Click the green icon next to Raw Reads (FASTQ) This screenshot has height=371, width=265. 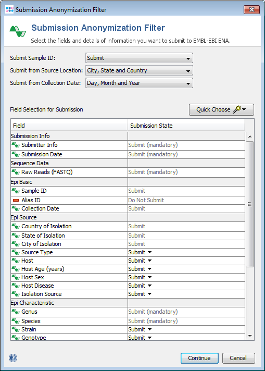[16, 172]
